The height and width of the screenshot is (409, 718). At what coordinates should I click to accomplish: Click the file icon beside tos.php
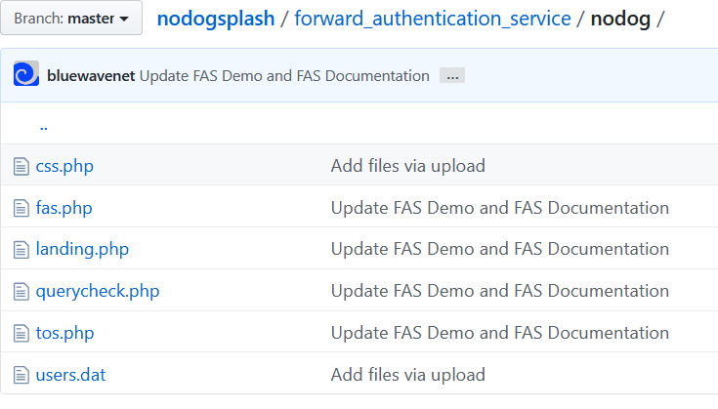coord(21,333)
